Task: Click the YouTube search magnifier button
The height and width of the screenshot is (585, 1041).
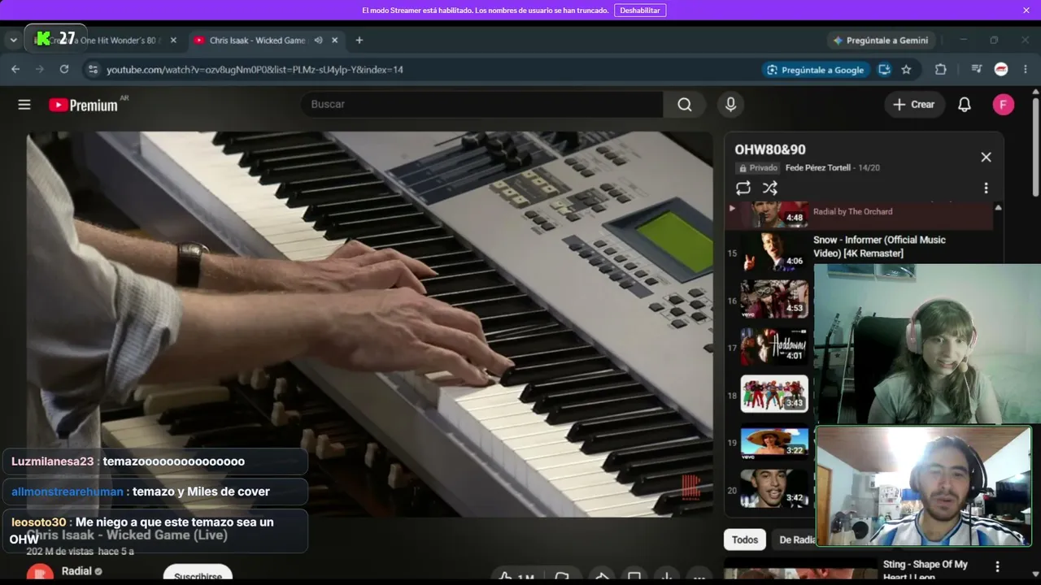Action: pos(685,104)
